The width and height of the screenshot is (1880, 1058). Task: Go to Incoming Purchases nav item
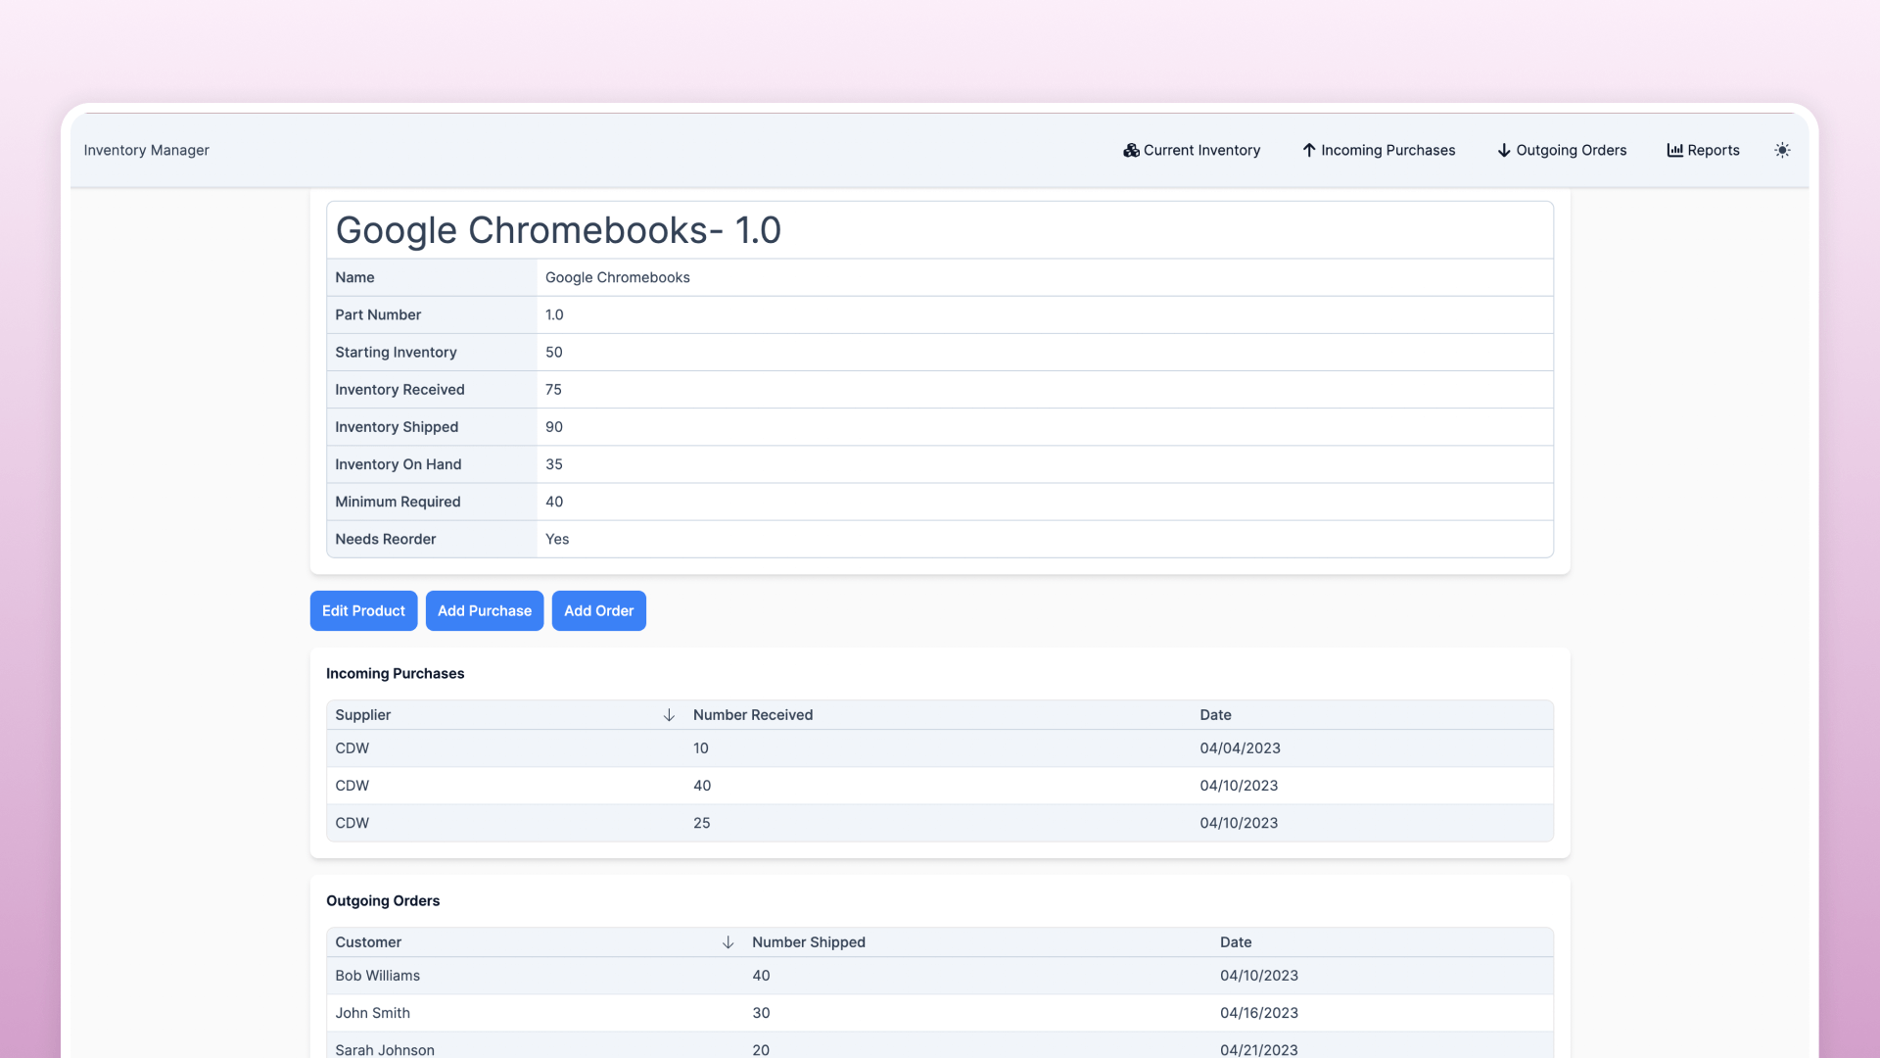point(1387,150)
